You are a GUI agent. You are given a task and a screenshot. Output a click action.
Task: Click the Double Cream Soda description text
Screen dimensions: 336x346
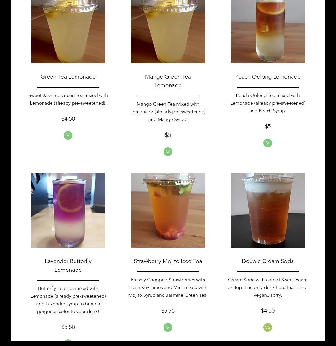tap(268, 287)
